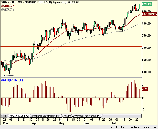This screenshot has width=158, height=129.
Task: Click the MA value label 837.807935
Action: click(x=149, y=14)
